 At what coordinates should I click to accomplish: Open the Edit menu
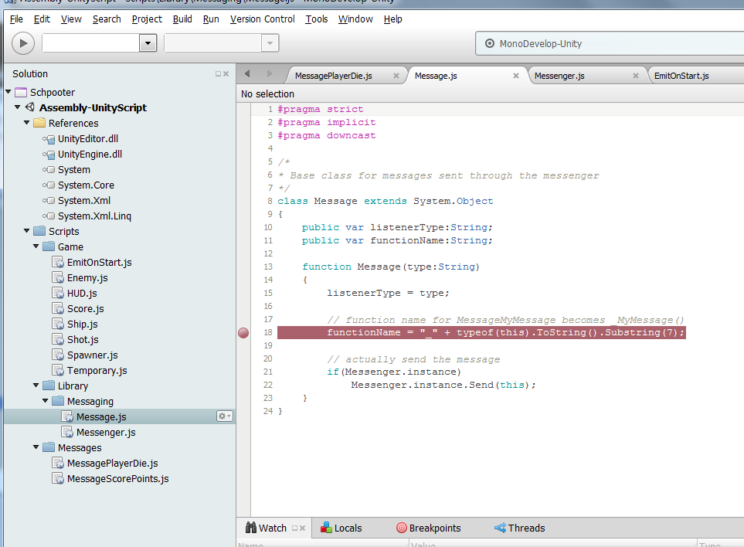coord(42,19)
